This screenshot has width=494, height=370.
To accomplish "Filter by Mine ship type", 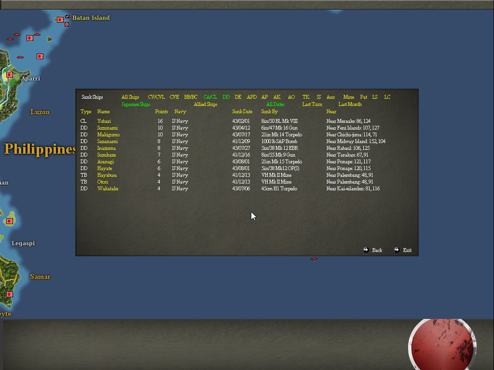I will point(348,97).
